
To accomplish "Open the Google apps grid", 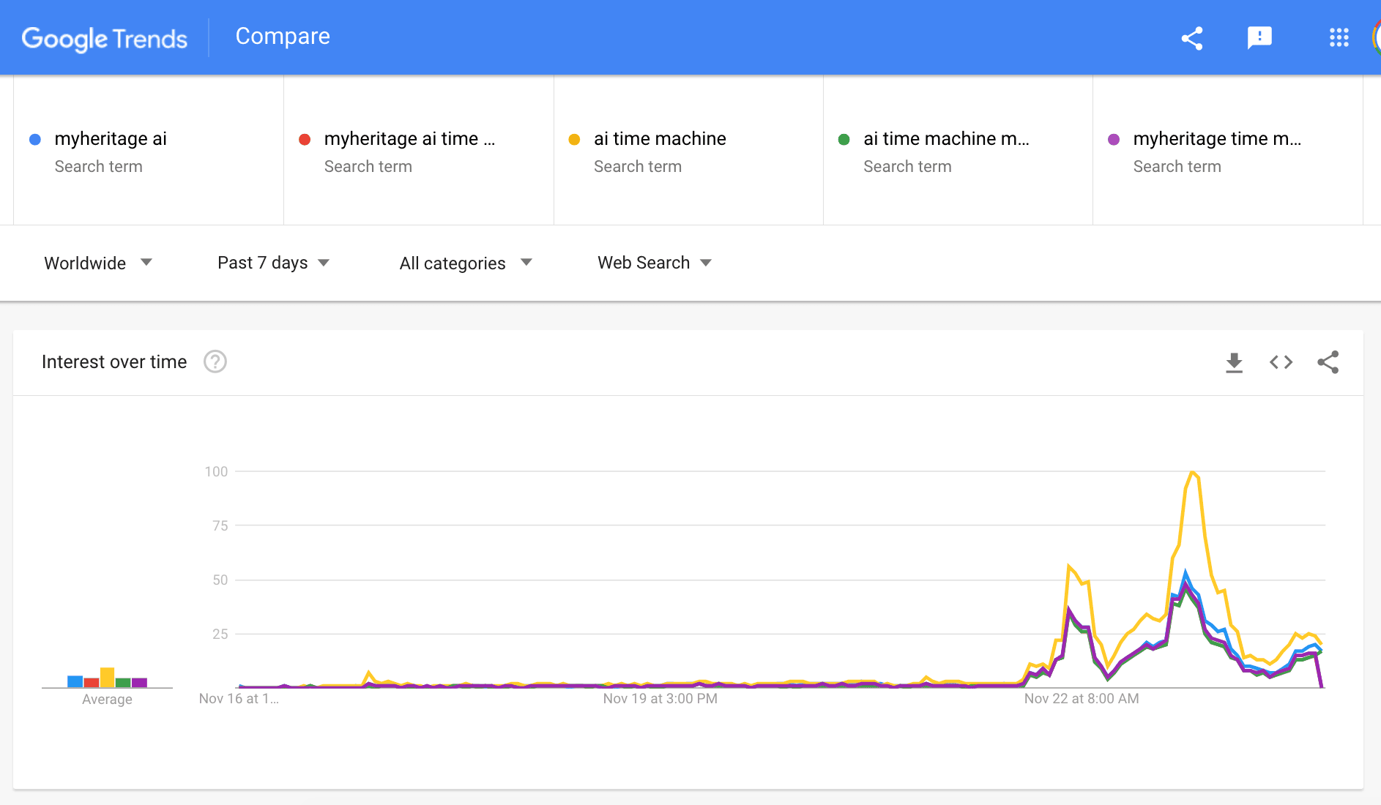I will point(1339,38).
